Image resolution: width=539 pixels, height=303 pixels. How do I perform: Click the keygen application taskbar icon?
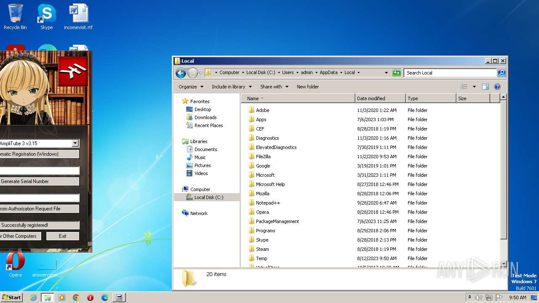click(119, 298)
